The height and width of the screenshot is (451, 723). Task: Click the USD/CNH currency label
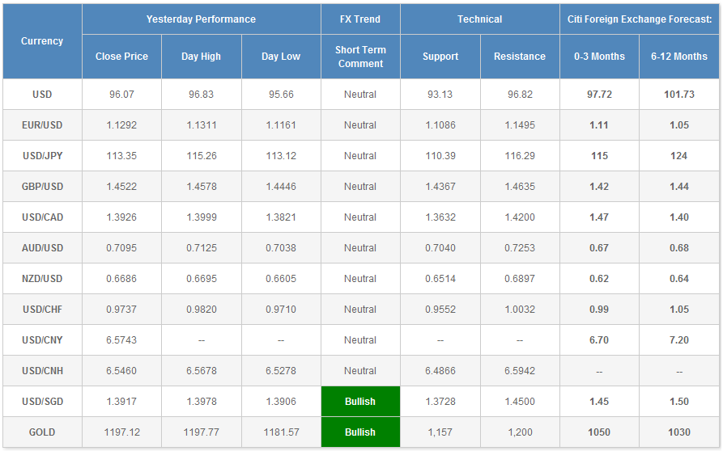[x=42, y=371]
